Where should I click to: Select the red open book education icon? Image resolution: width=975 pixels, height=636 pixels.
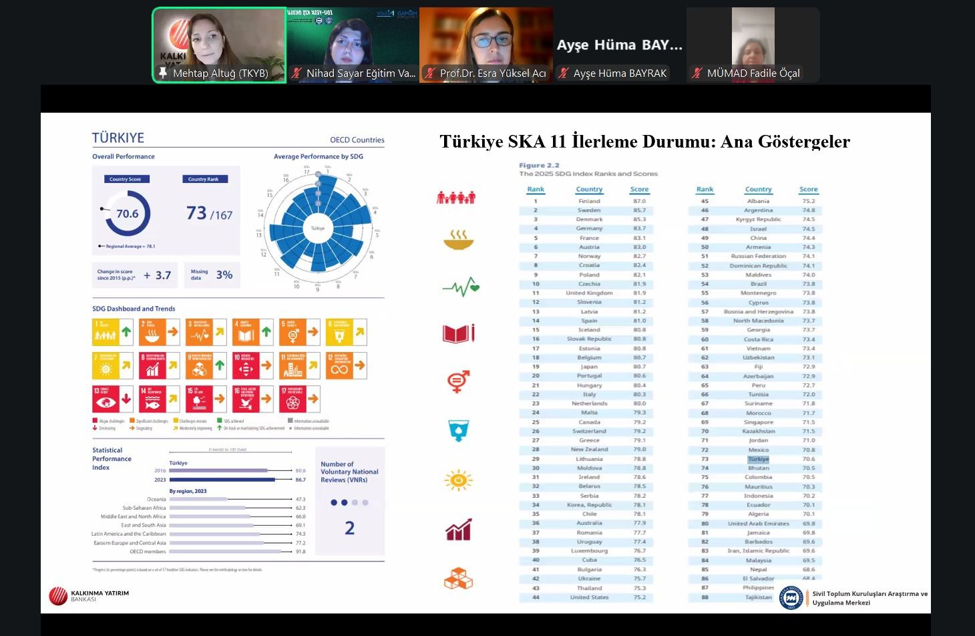tap(458, 333)
